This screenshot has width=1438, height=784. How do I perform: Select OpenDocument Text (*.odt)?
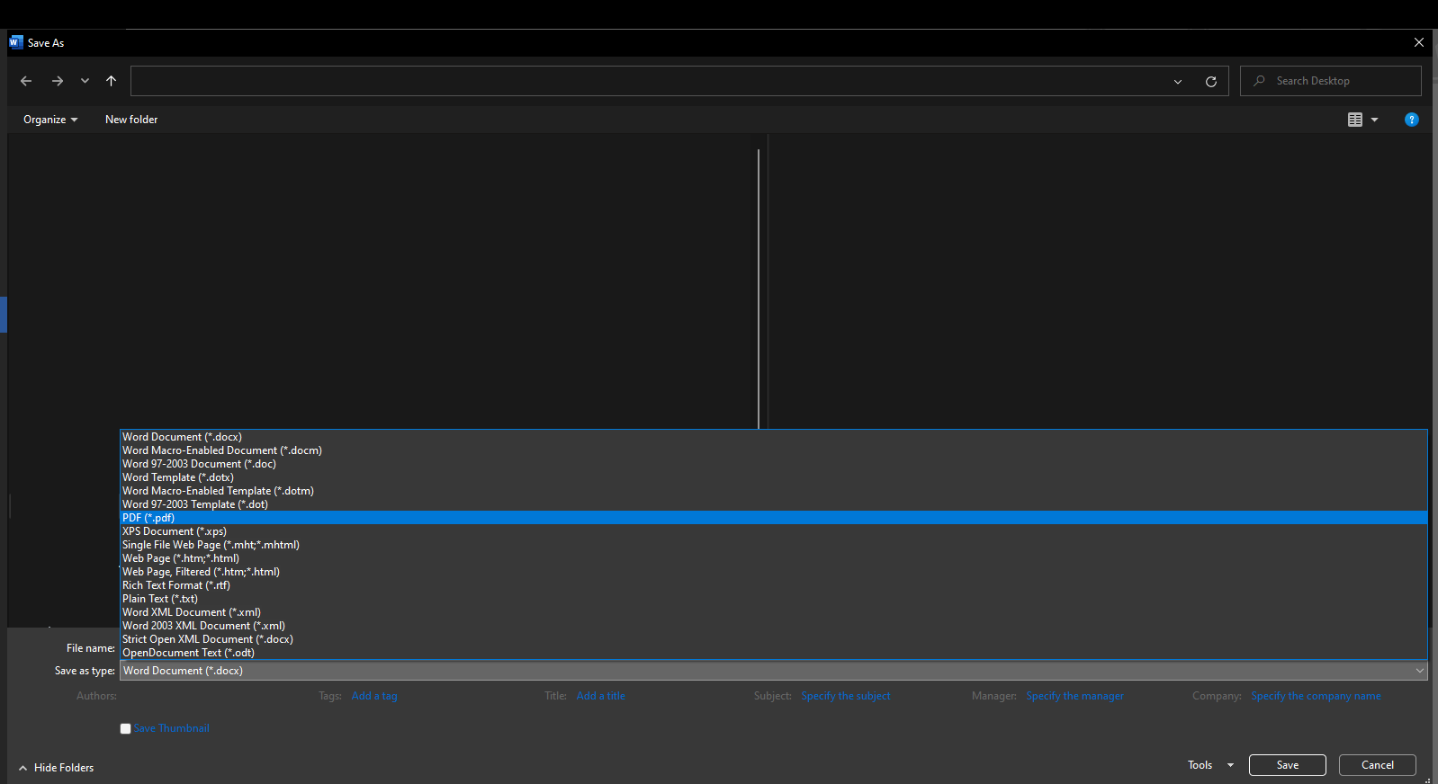pyautogui.click(x=774, y=653)
